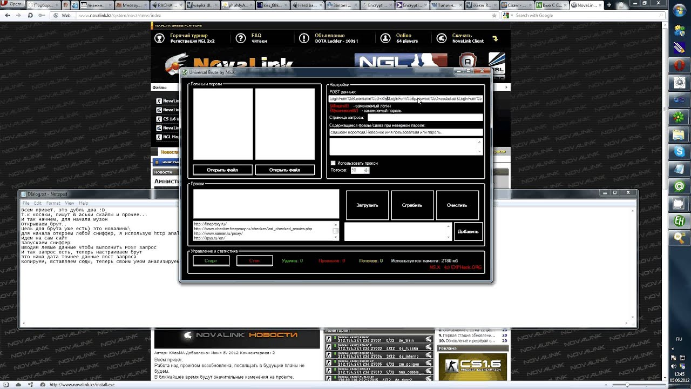Select http://fineproxy.ru/ in proxy sources
This screenshot has width=691, height=389.
click(211, 224)
